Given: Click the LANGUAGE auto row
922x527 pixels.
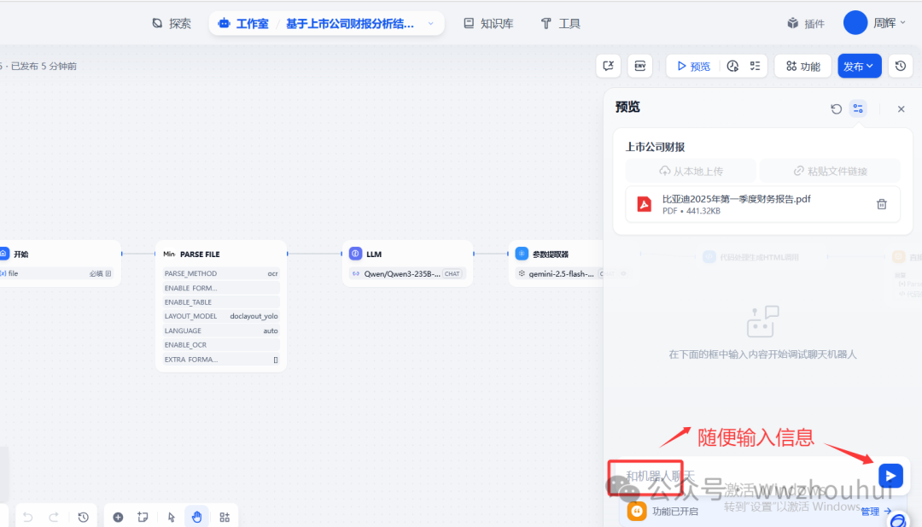Looking at the screenshot, I should (x=221, y=331).
